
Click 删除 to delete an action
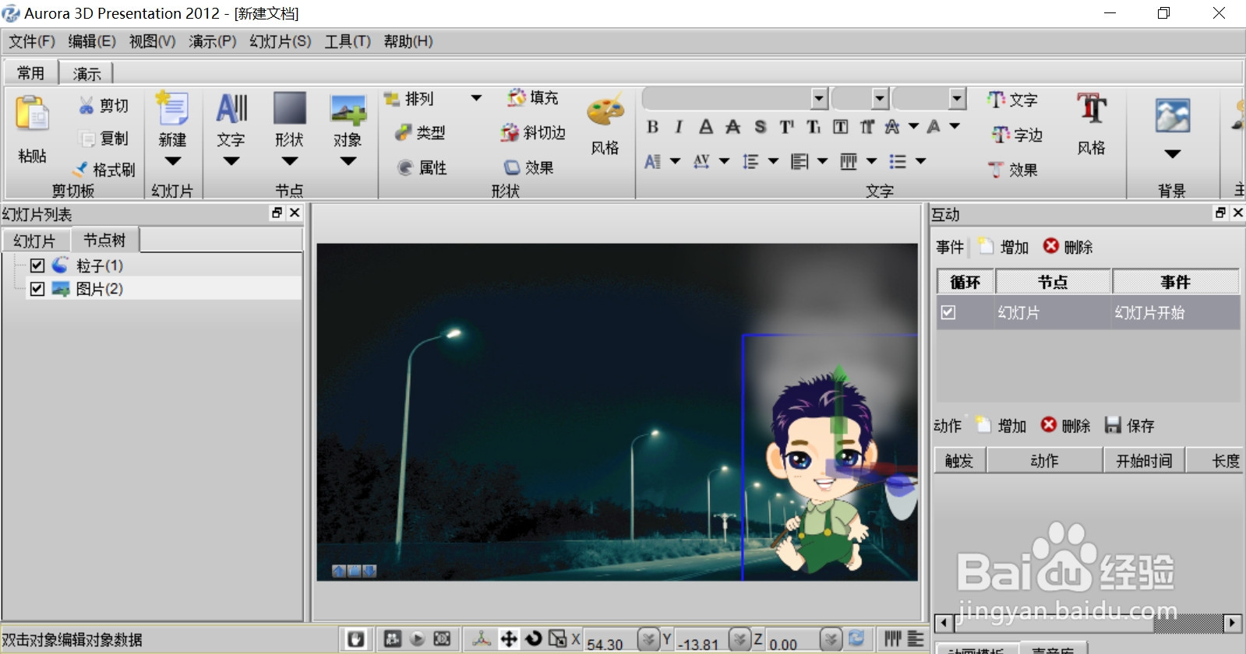(1065, 425)
